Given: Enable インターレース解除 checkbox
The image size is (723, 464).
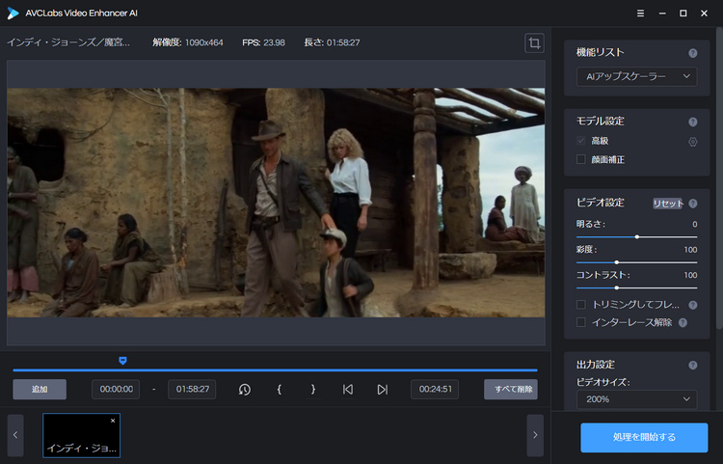Looking at the screenshot, I should 581,322.
